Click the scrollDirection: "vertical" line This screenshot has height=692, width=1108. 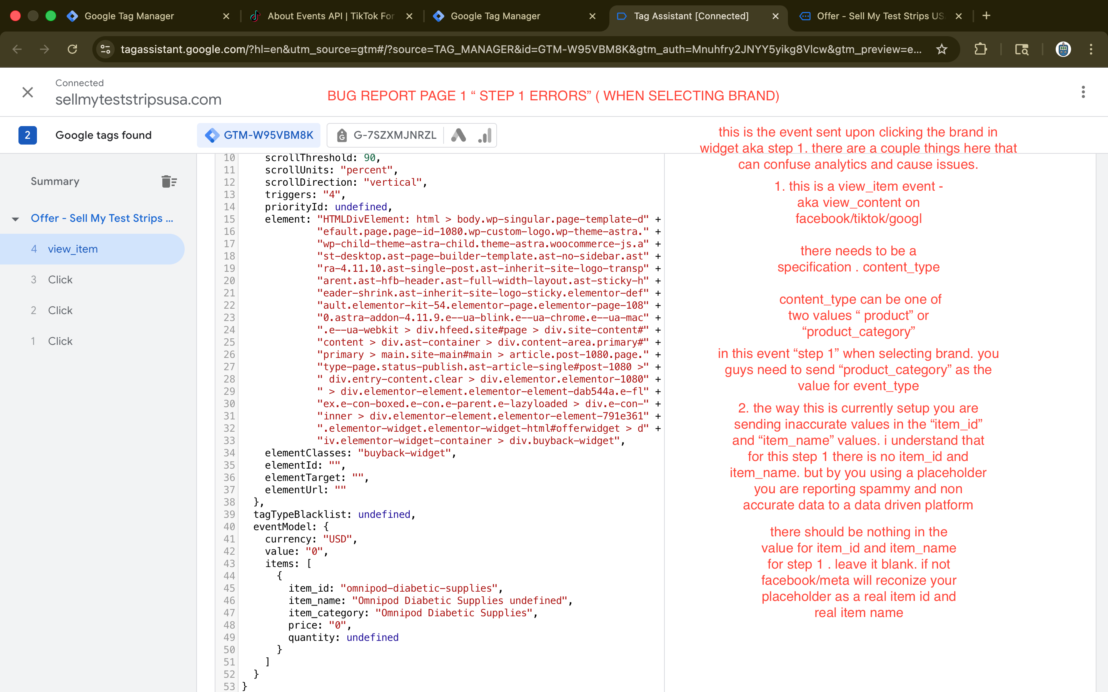point(346,182)
